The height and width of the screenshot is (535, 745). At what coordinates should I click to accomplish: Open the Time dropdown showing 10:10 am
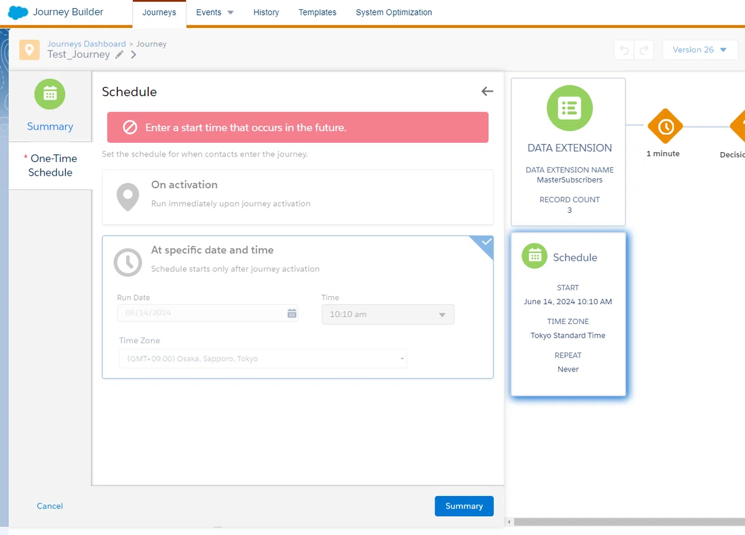click(x=388, y=314)
